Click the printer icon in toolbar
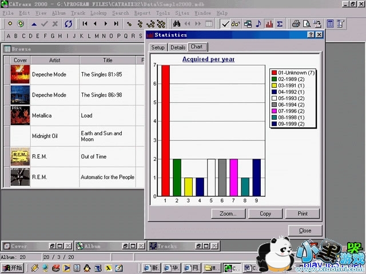The height and width of the screenshot is (274, 366). pyautogui.click(x=296, y=24)
